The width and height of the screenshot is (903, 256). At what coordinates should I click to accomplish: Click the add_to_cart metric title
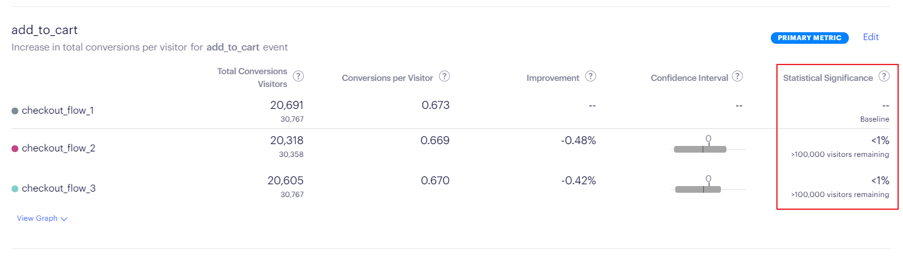coord(44,30)
